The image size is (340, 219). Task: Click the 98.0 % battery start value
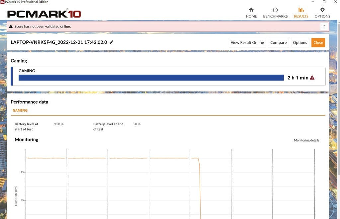pyautogui.click(x=59, y=124)
